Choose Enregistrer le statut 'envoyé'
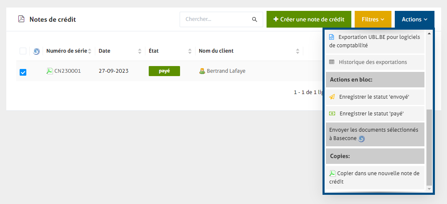Image resolution: width=447 pixels, height=204 pixels. 374,97
